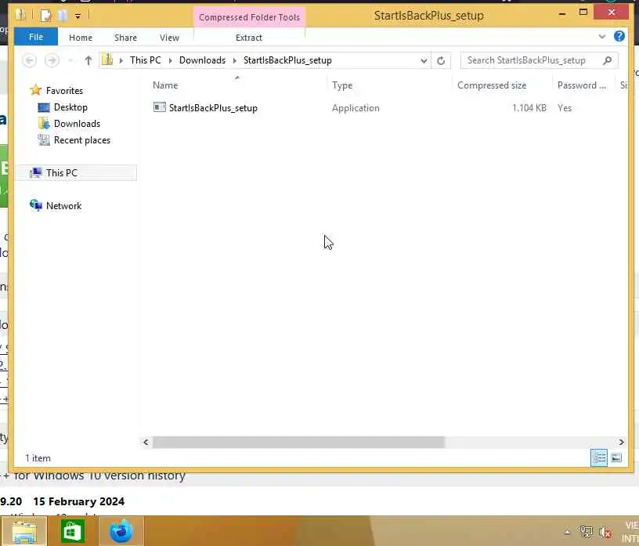Select the StartIsBackPlus_setup application file
Image resolution: width=639 pixels, height=546 pixels.
pos(213,107)
